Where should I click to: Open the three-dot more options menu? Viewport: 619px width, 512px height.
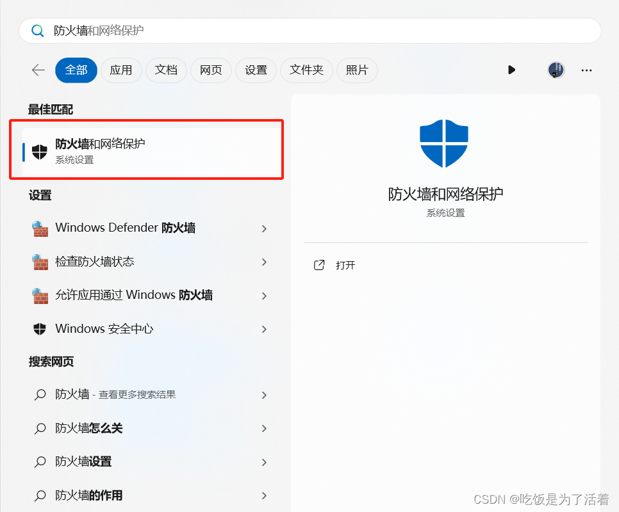pos(586,70)
